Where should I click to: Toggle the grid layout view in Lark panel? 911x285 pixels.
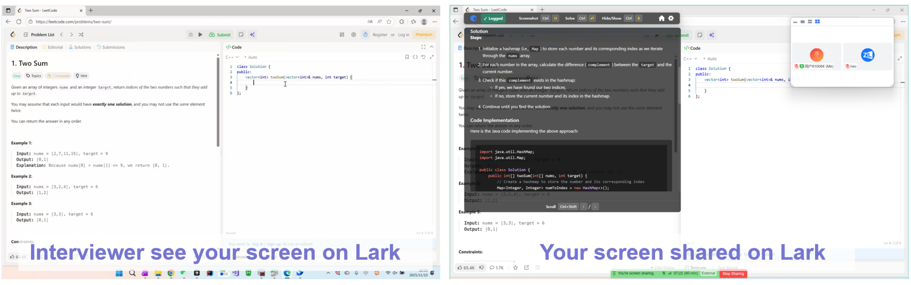pyautogui.click(x=817, y=22)
